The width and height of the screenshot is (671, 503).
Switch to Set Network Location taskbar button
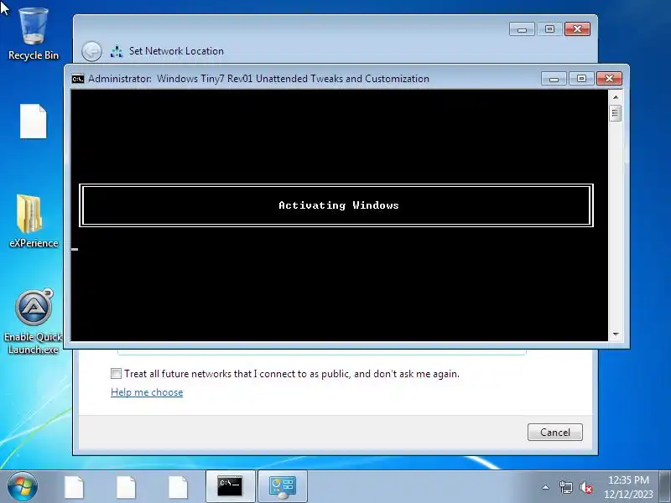(x=283, y=487)
